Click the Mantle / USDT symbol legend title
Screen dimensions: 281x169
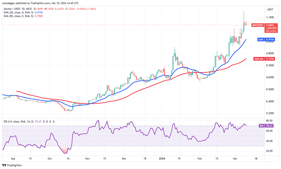click(18, 9)
